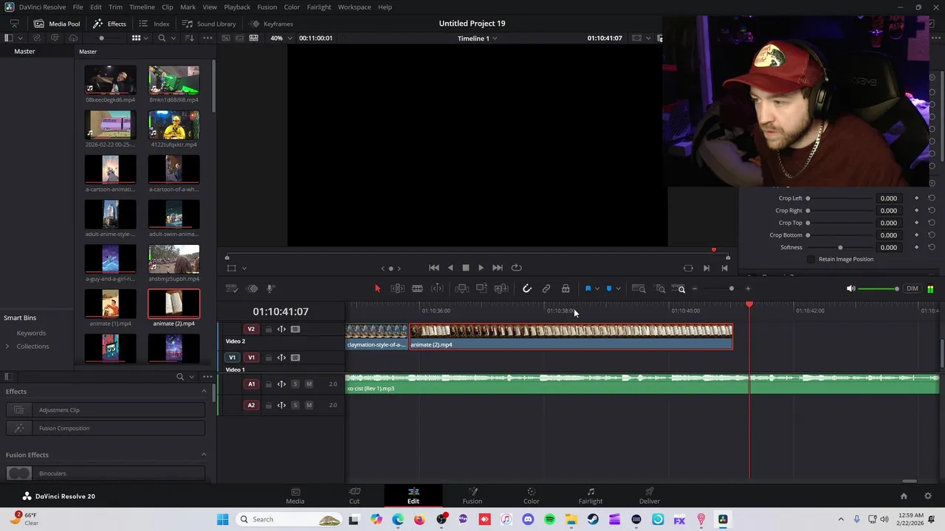This screenshot has height=531, width=945.
Task: Toggle the DIM audio button
Action: pyautogui.click(x=913, y=288)
